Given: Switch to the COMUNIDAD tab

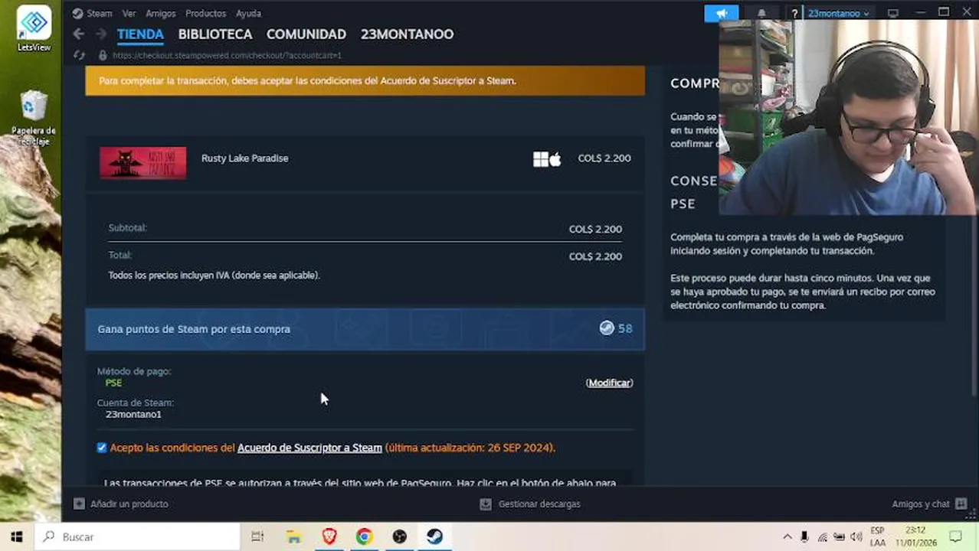Looking at the screenshot, I should [306, 34].
